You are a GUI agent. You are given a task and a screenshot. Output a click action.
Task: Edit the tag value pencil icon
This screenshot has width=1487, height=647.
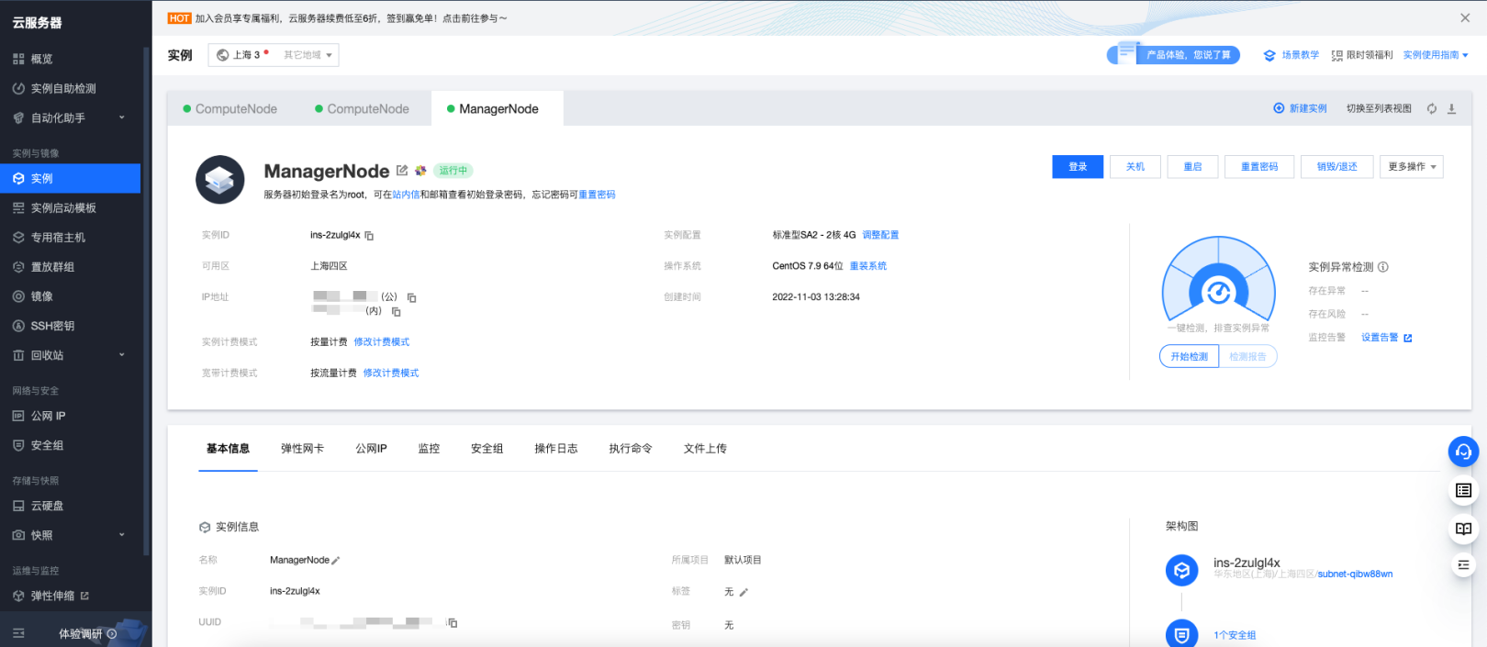743,592
